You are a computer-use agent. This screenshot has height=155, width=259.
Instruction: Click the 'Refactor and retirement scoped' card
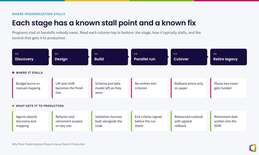(70, 121)
